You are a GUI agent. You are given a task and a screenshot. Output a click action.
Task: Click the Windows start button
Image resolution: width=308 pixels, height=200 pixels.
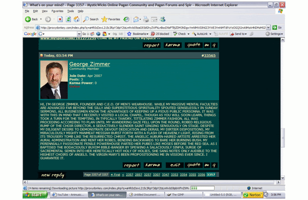coord(35,195)
